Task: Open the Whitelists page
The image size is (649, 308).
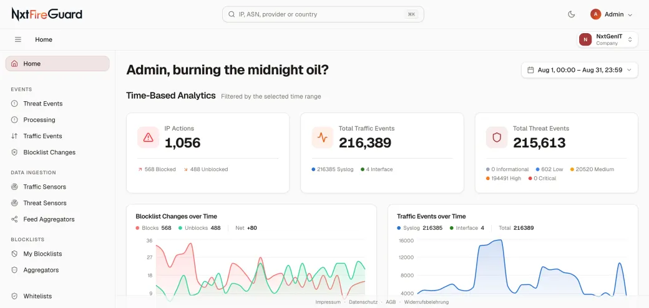Action: (57, 296)
